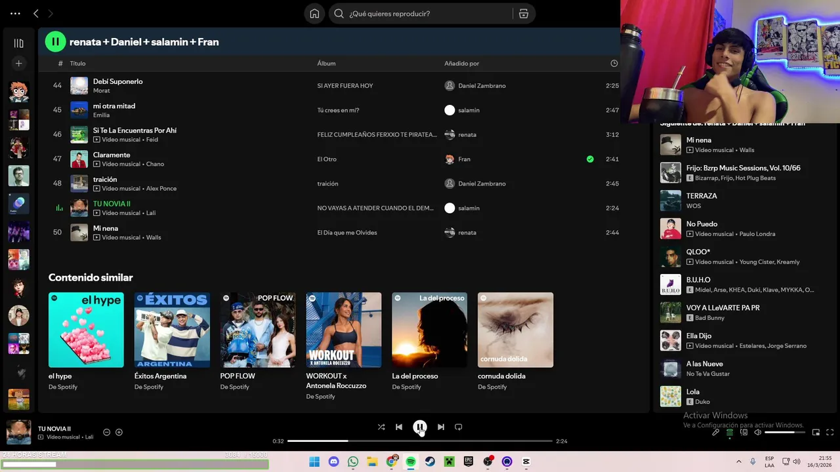Open artist link Feid
Viewport: 840px width, 472px height.
point(152,140)
